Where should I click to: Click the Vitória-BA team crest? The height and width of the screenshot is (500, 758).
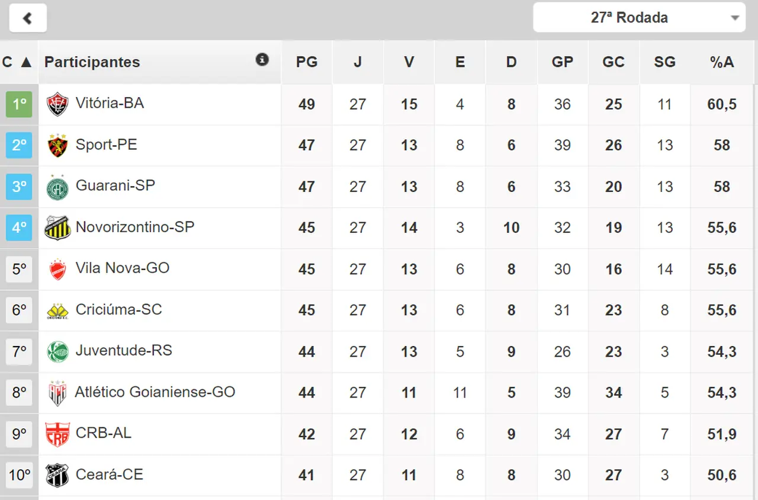[x=57, y=104]
